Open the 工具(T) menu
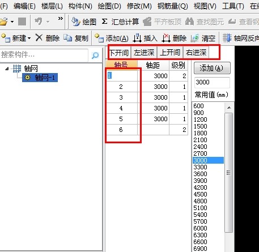 pos(233,6)
